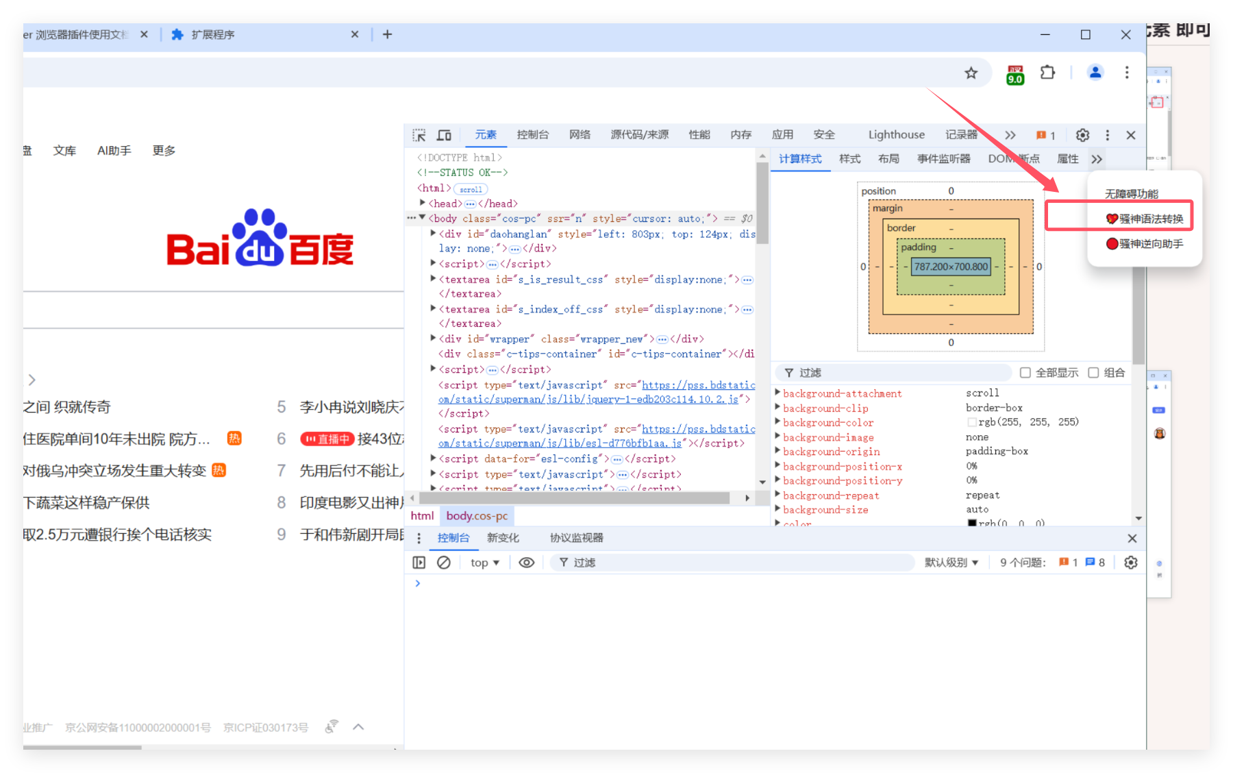Image resolution: width=1233 pixels, height=773 pixels.
Task: Click the 8 info issues counter
Action: click(x=1095, y=563)
